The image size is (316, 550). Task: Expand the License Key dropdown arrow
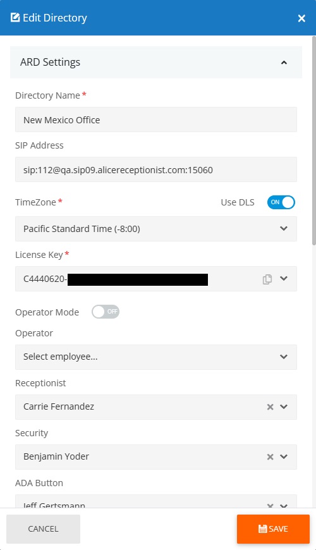[284, 279]
